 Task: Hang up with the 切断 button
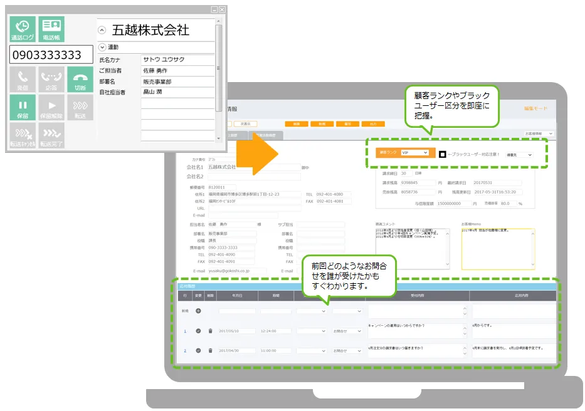click(x=80, y=80)
